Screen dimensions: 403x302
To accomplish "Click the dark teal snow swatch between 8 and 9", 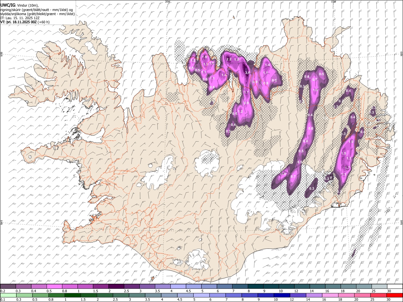I will point(255,286).
